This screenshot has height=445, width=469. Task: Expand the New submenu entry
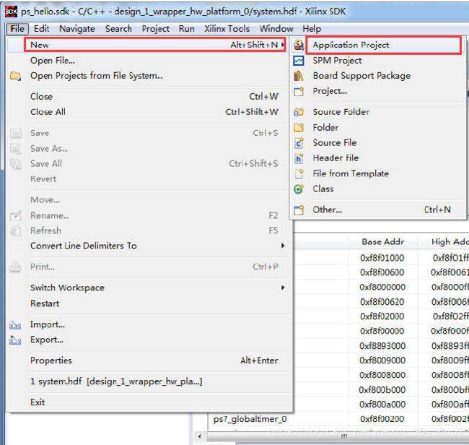pos(154,45)
